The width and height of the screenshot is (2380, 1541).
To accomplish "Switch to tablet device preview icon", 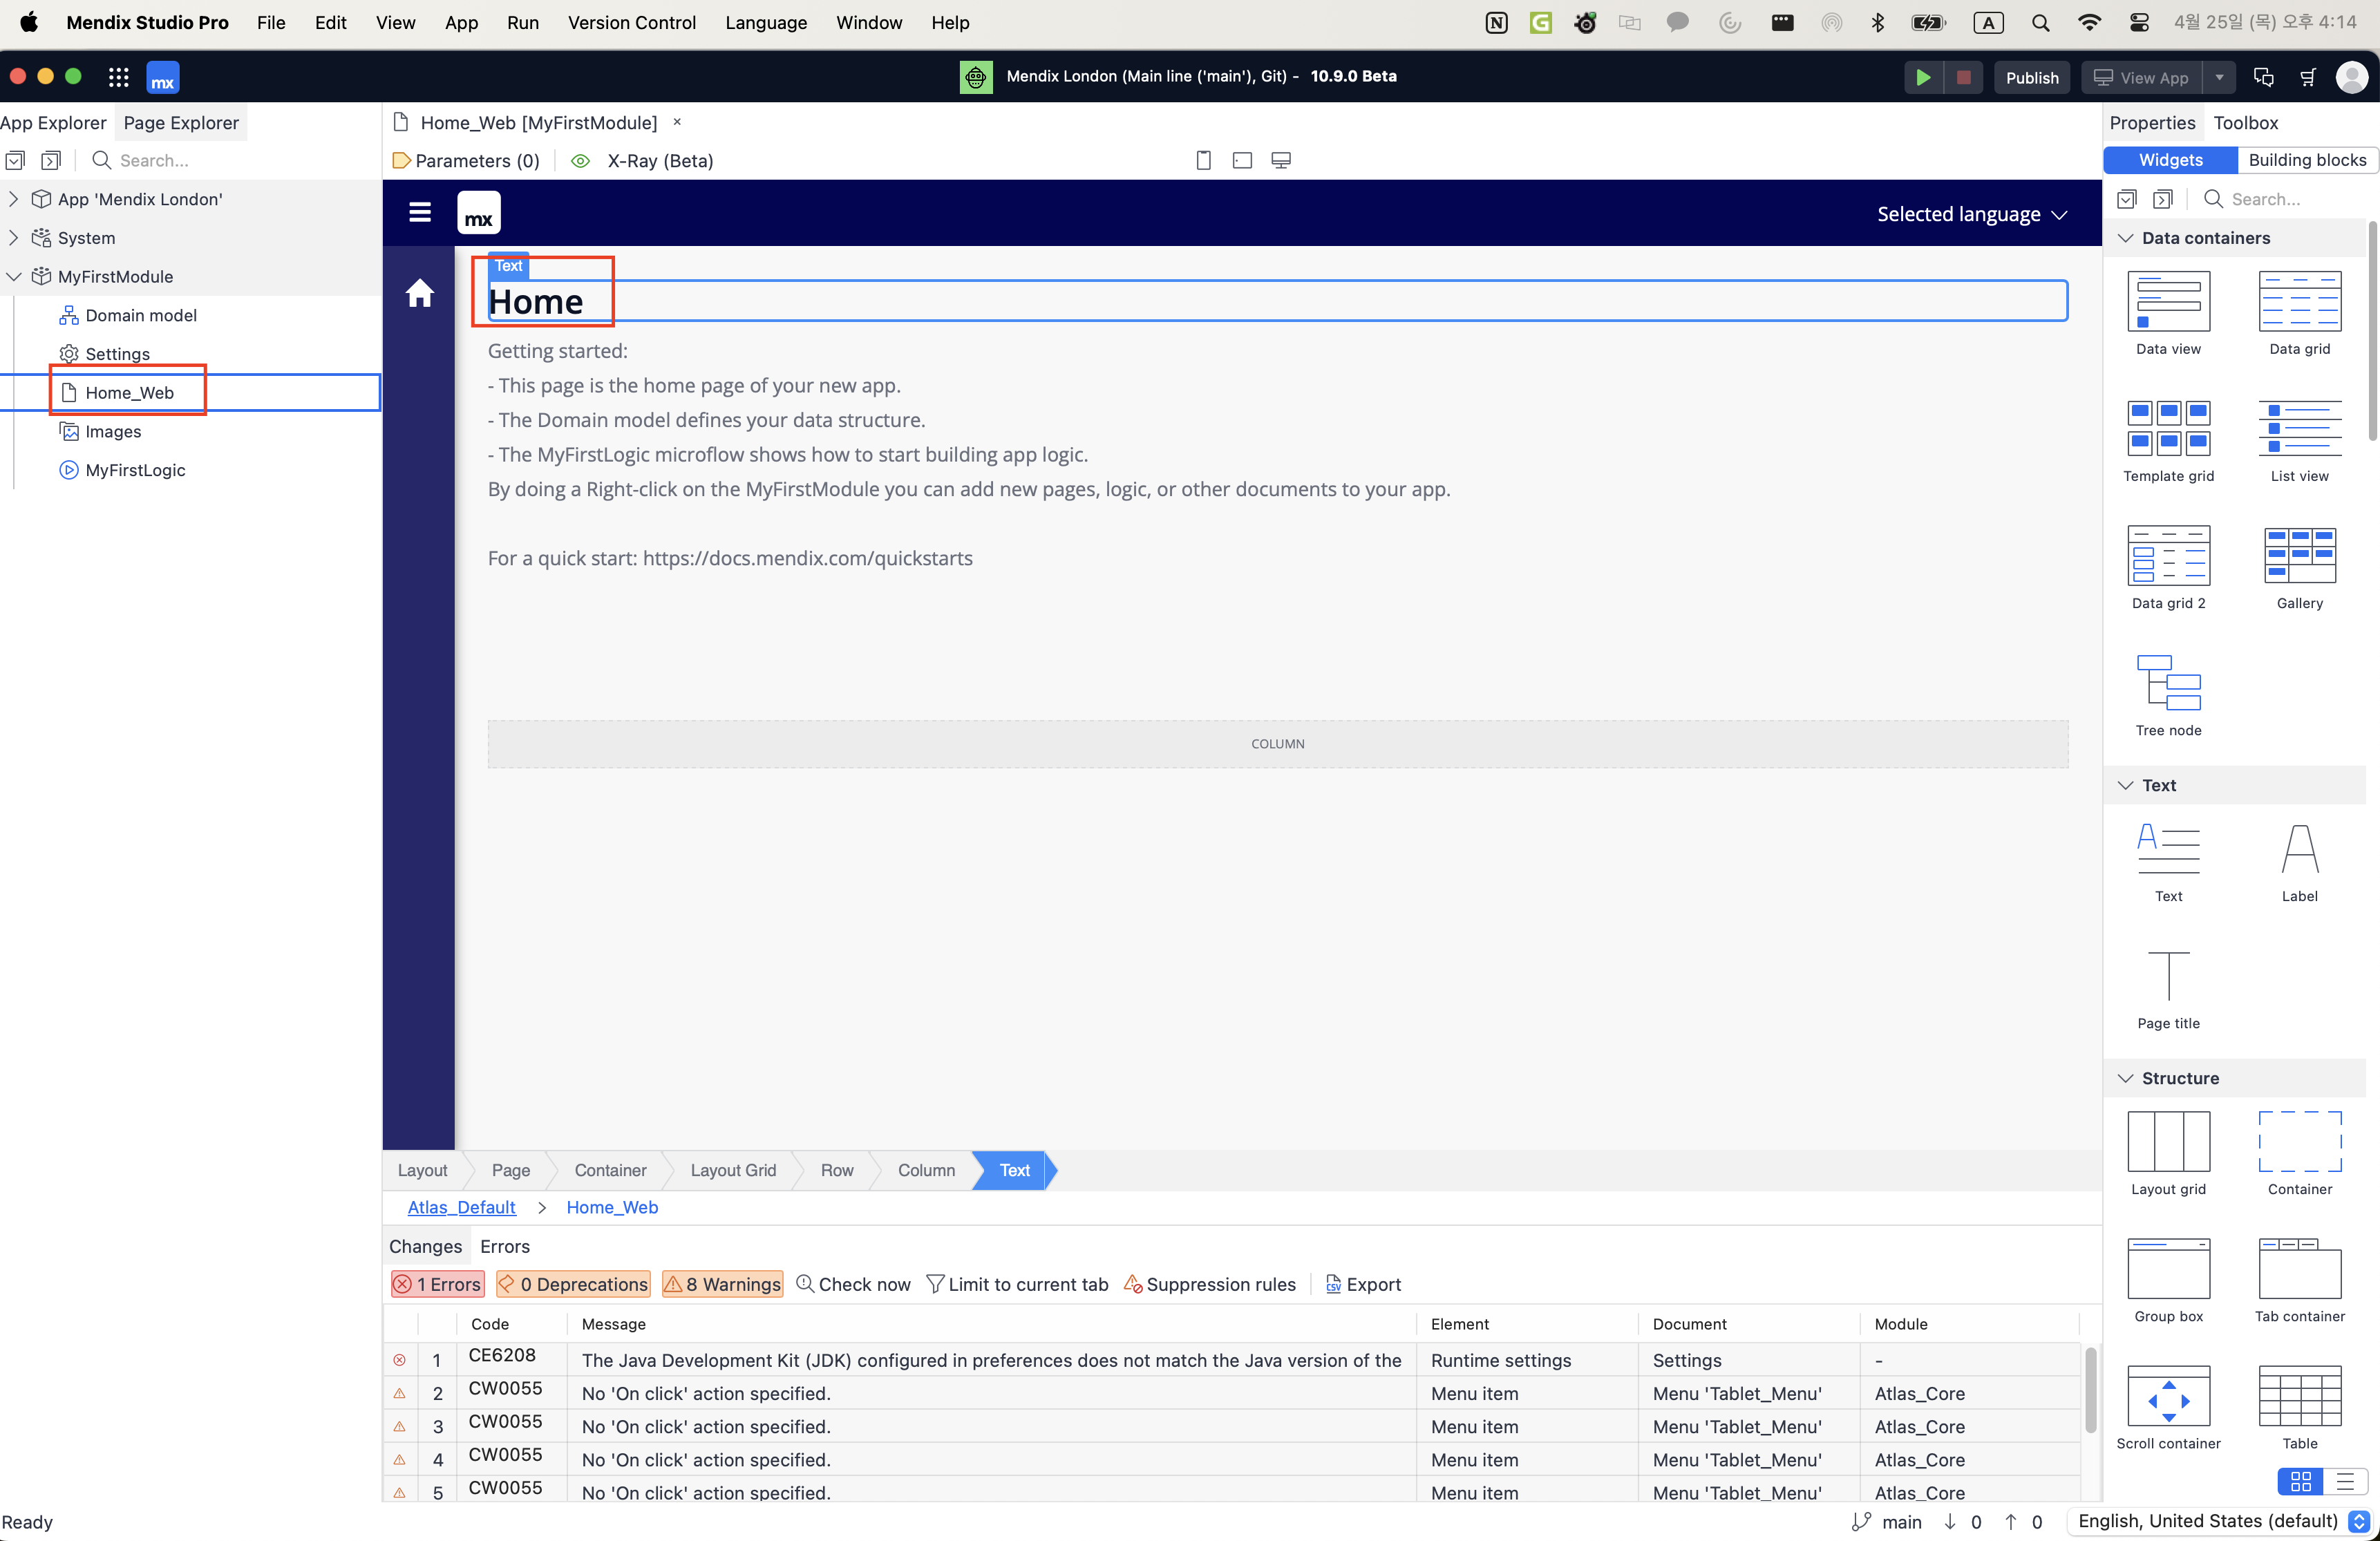I will 1242,160.
